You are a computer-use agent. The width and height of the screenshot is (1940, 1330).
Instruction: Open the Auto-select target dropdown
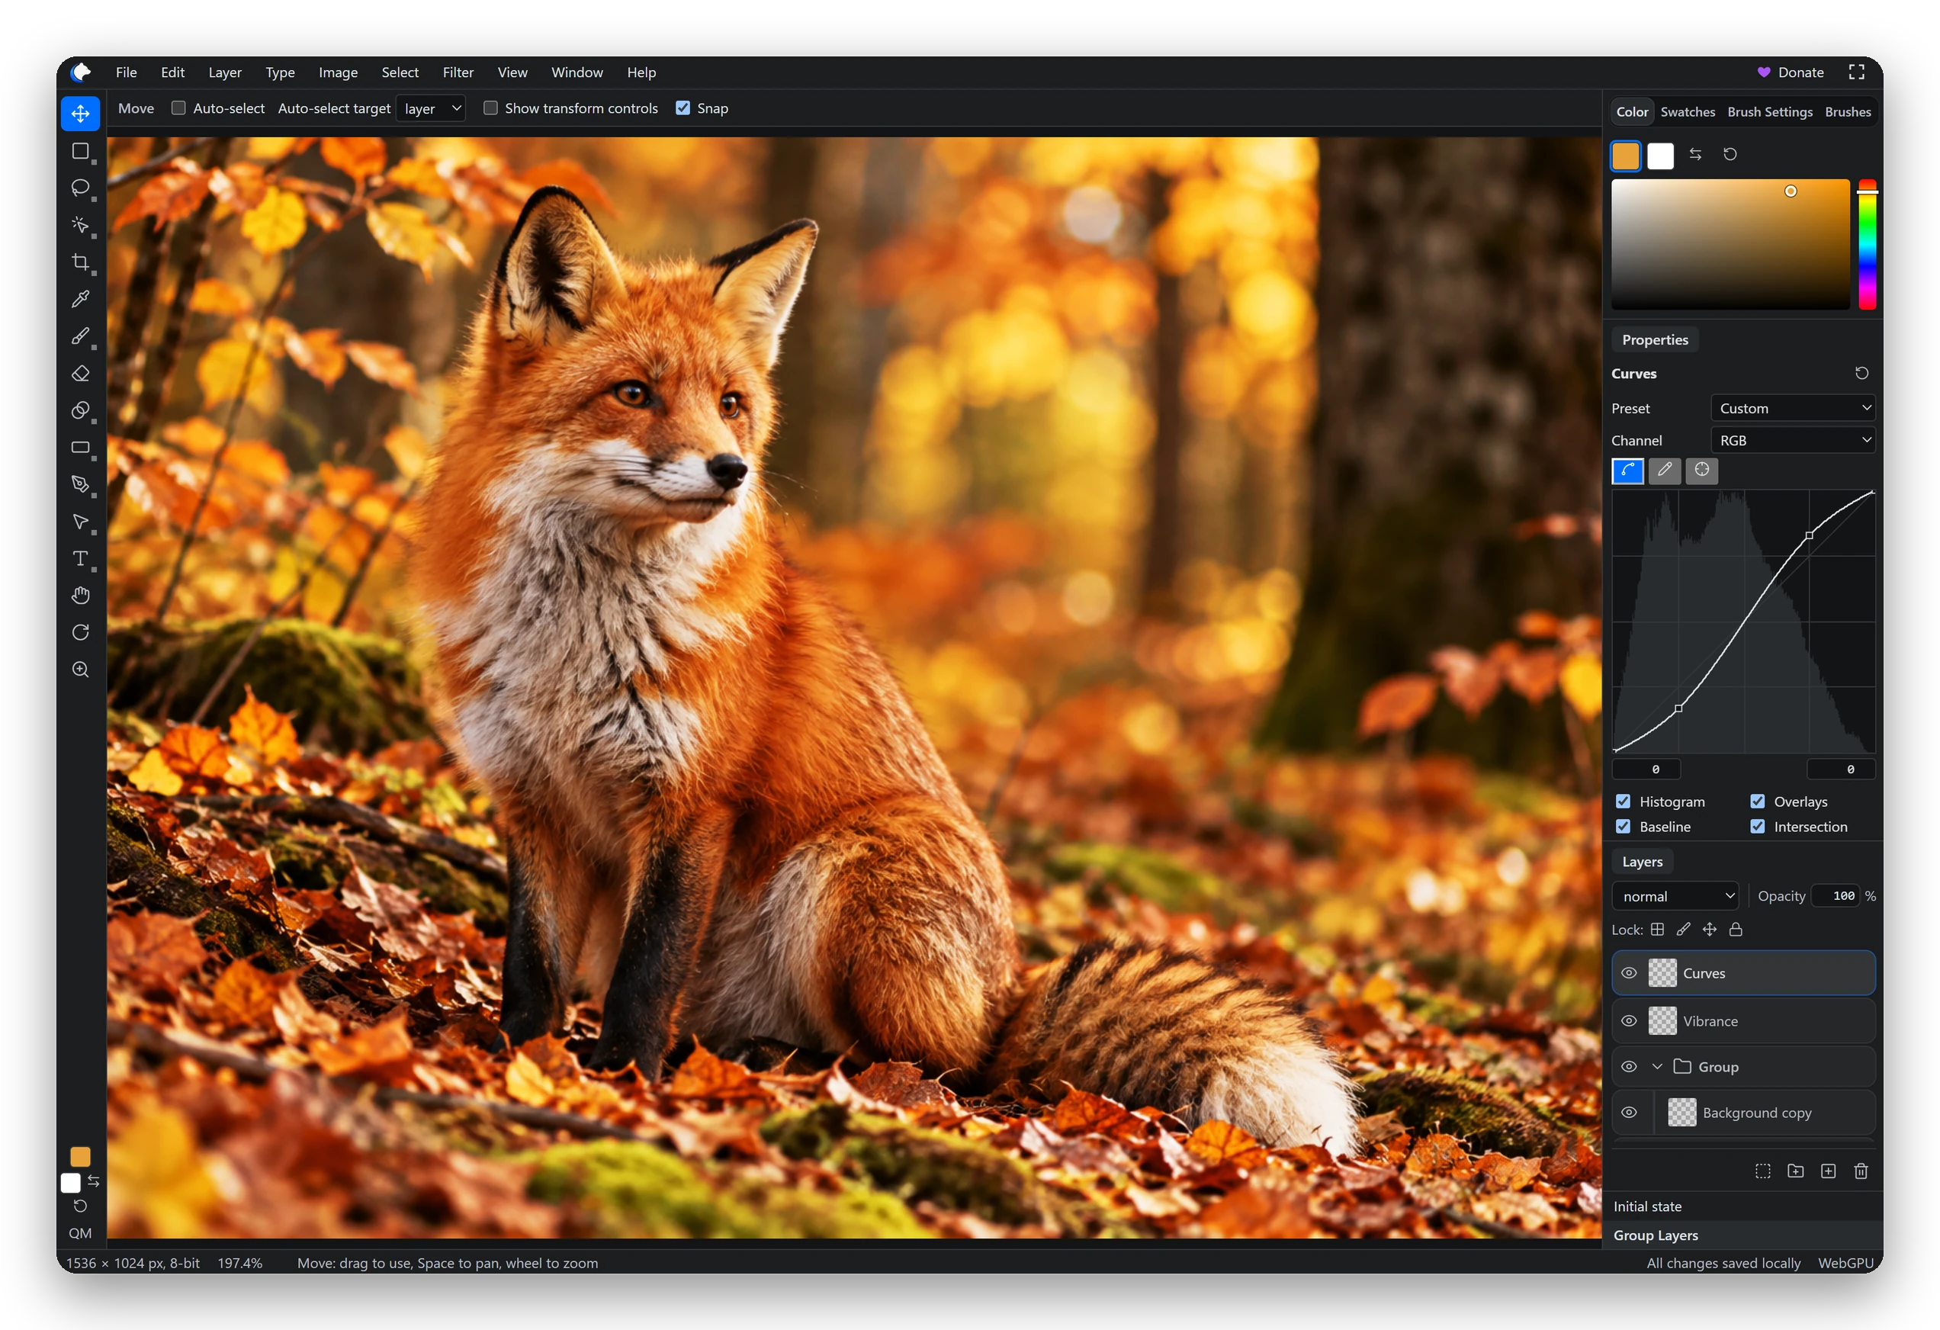(x=431, y=108)
